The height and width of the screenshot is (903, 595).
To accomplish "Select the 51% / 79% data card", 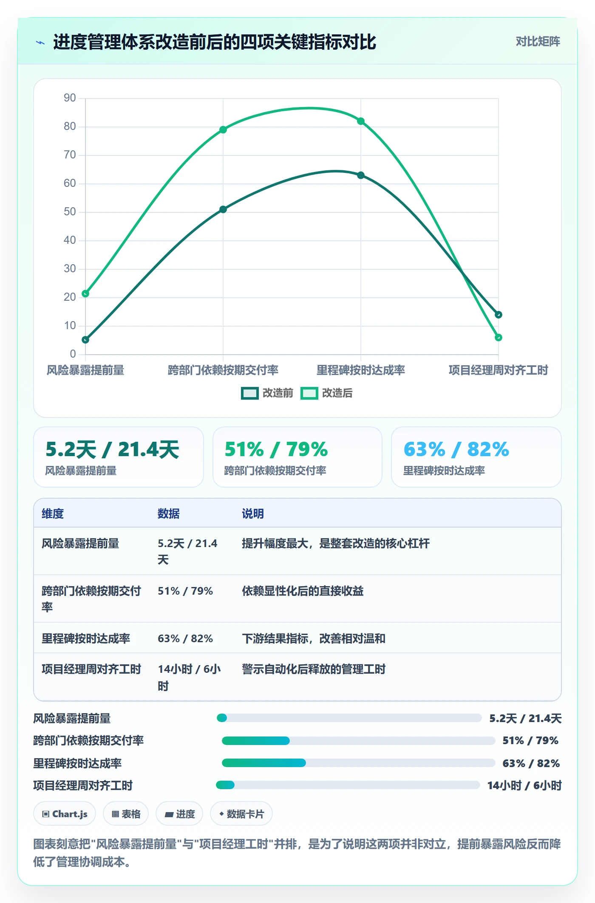I will 297,457.
